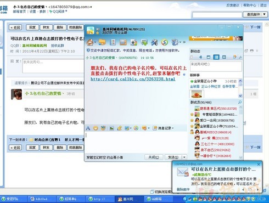Click the printer icon in mail header

252,50
